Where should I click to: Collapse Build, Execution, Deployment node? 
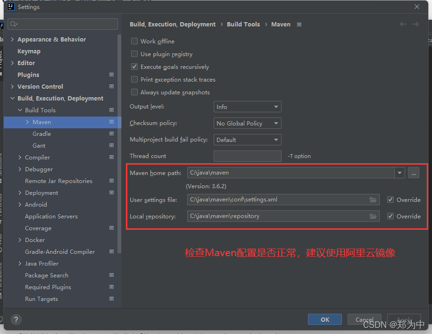pyautogui.click(x=12, y=99)
